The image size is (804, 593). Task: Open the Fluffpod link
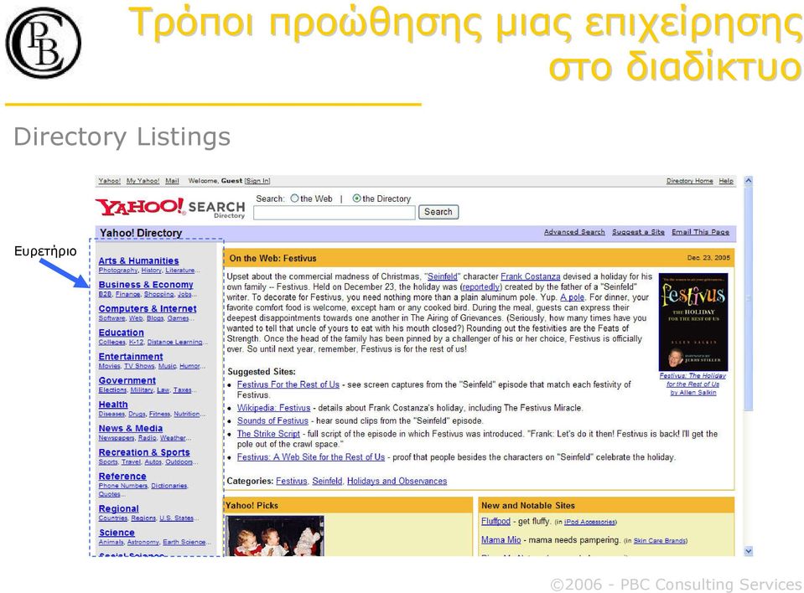point(495,521)
